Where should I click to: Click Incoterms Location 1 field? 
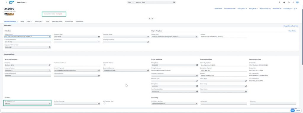pos(28,76)
